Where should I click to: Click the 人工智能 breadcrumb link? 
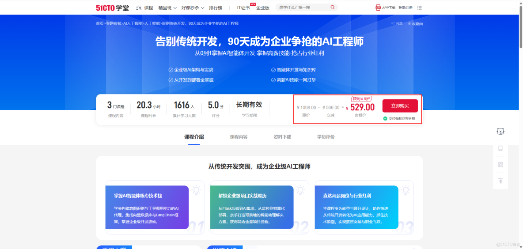[152, 24]
